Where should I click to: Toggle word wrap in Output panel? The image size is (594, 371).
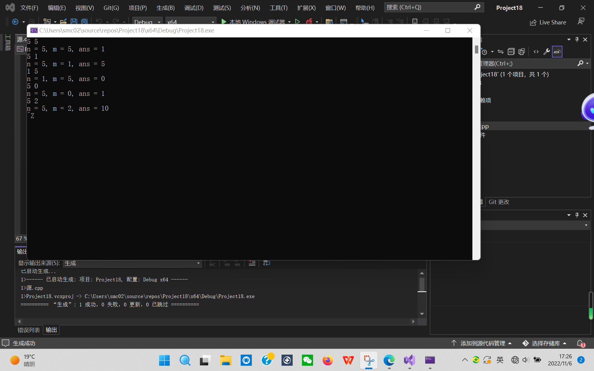click(266, 263)
